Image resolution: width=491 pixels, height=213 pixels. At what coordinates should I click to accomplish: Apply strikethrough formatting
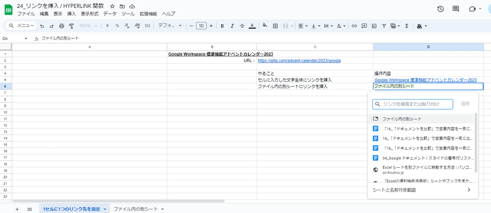[x=242, y=26]
